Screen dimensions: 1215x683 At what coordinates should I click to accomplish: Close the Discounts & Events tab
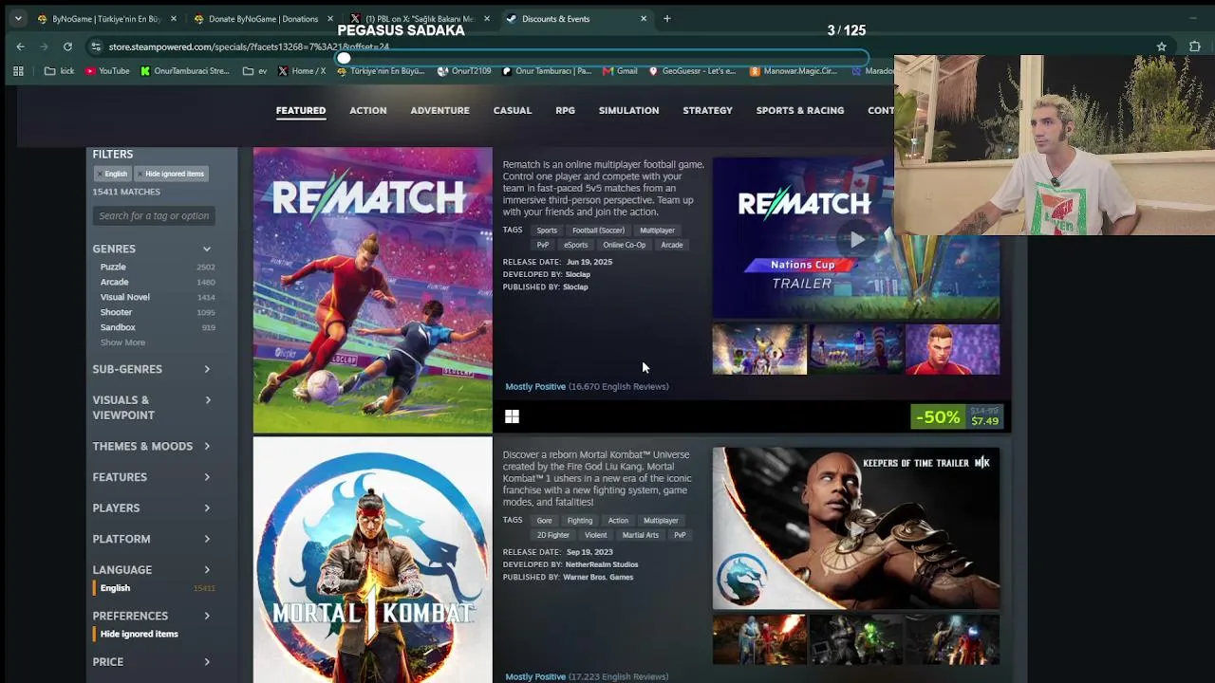[x=644, y=18]
